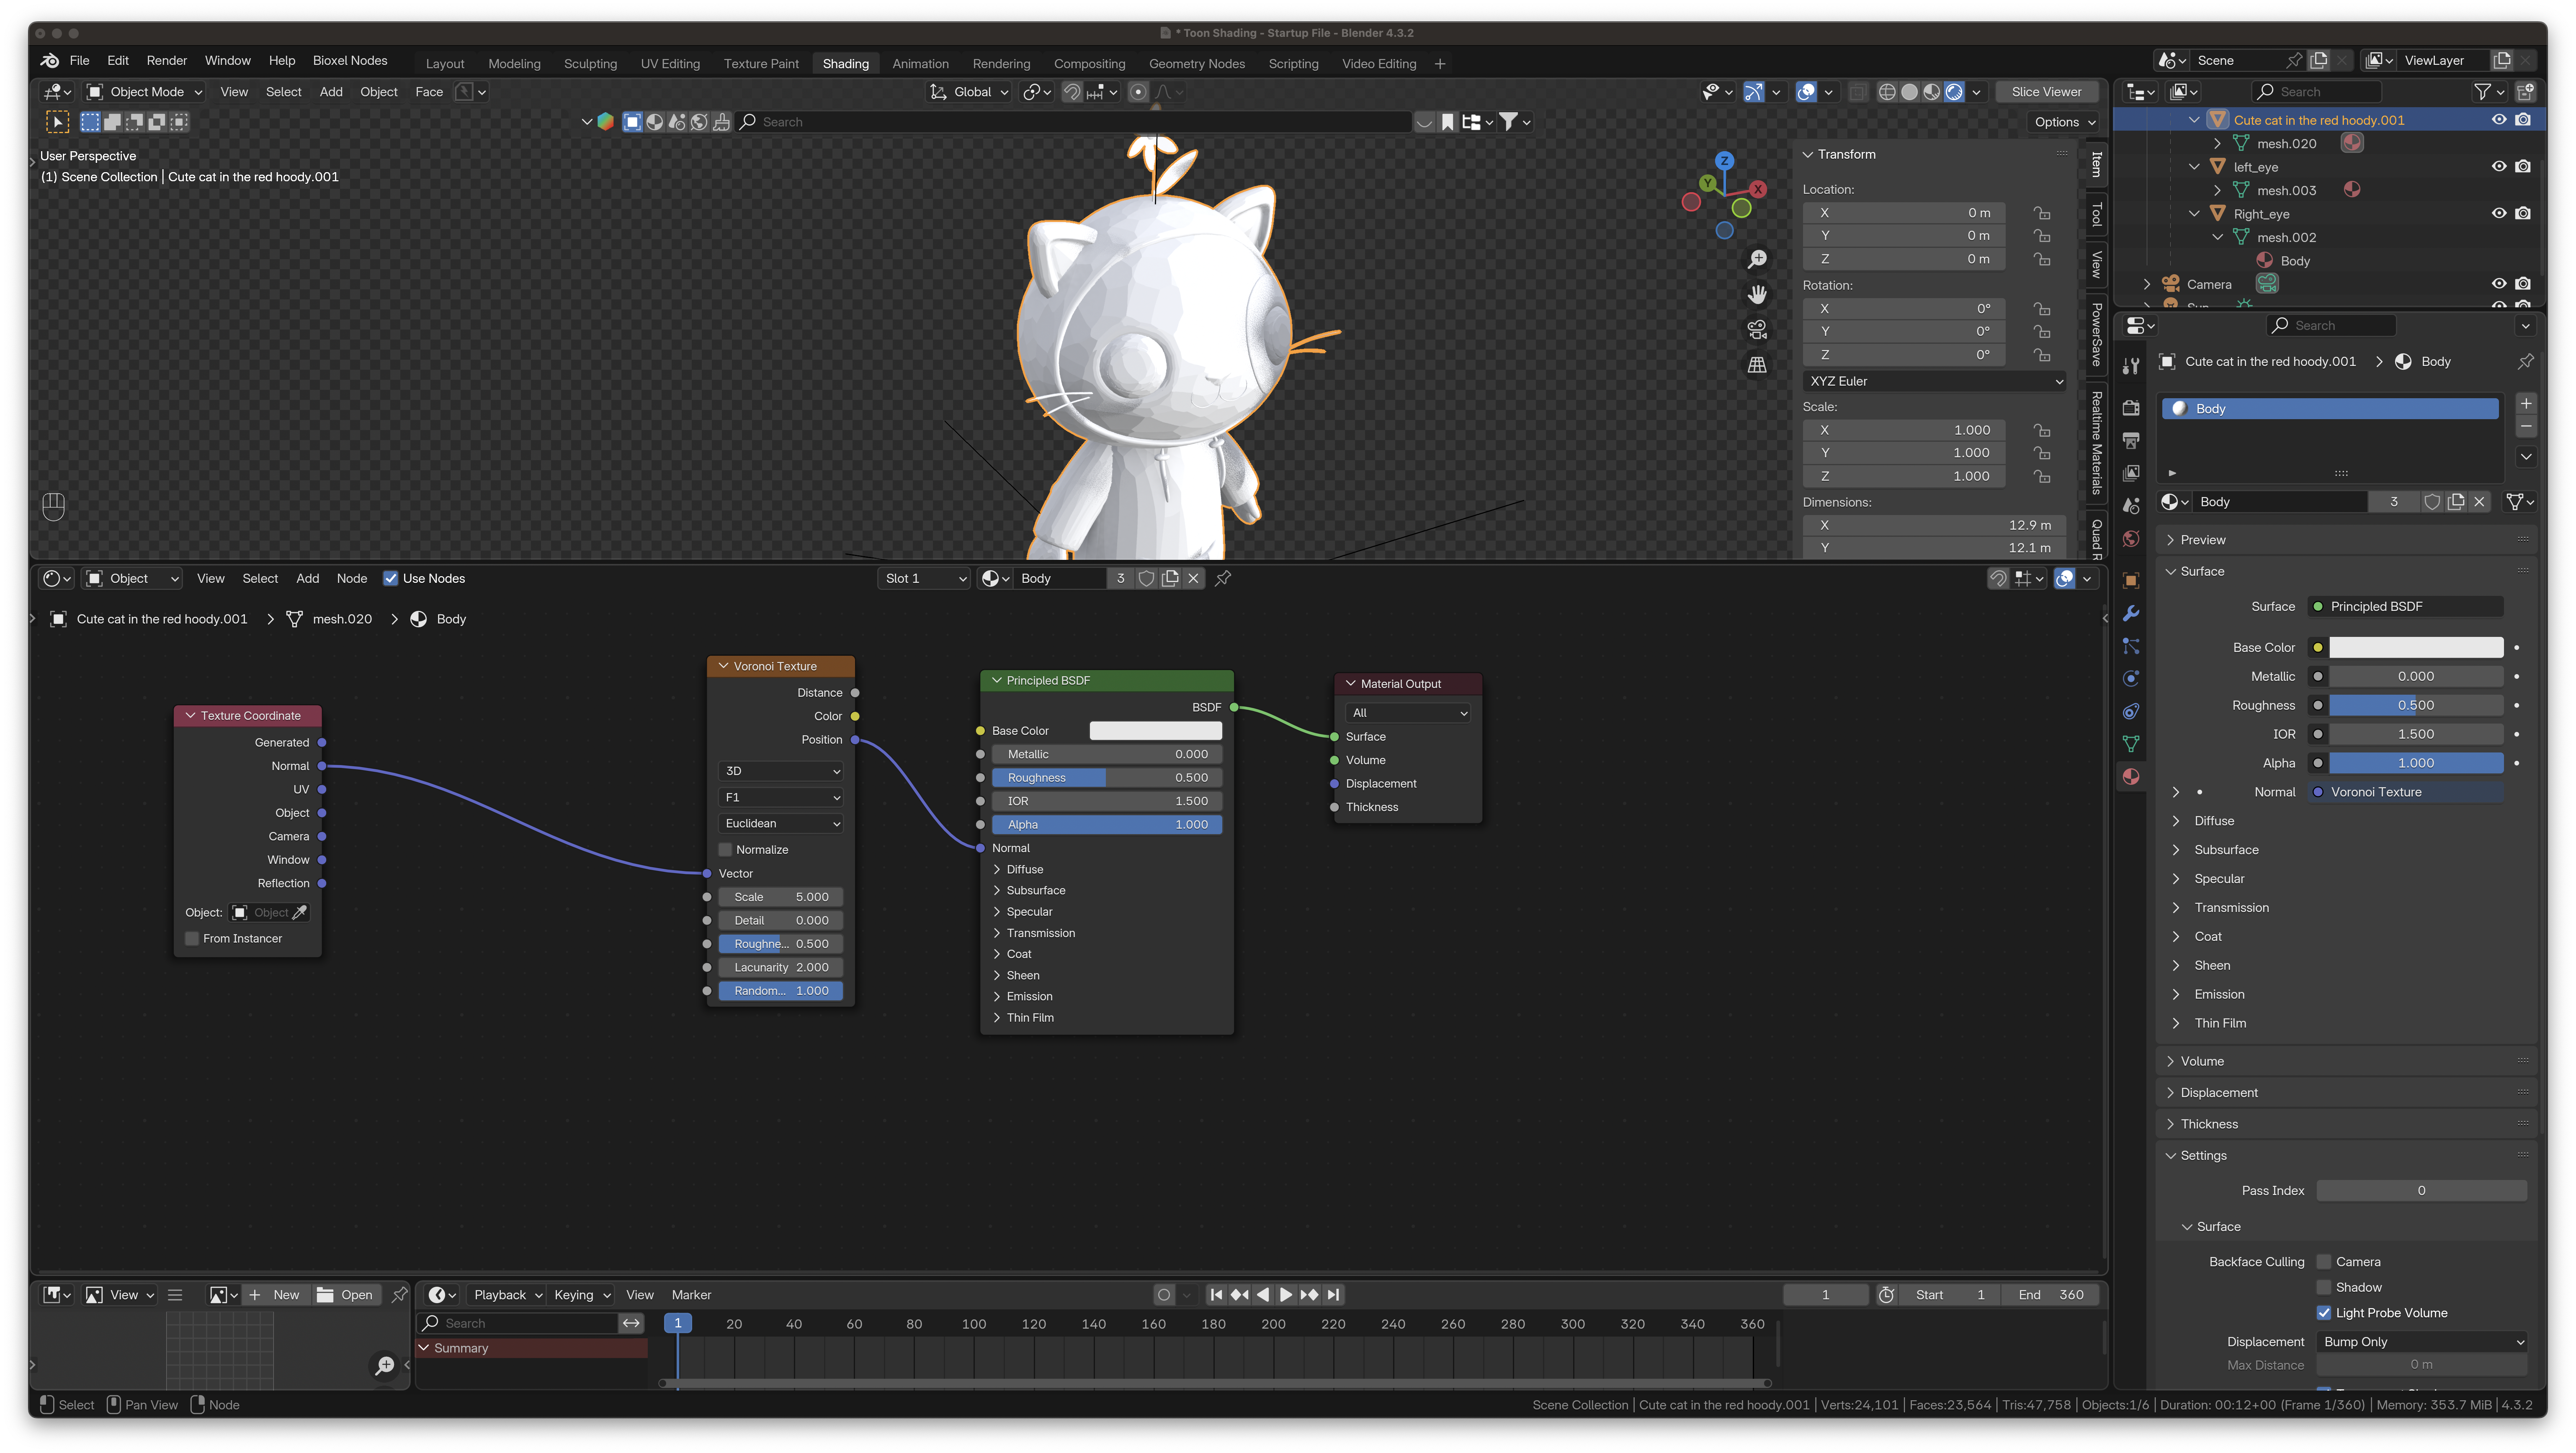Click the Roughness slider in Principled BSDF node

point(1107,778)
